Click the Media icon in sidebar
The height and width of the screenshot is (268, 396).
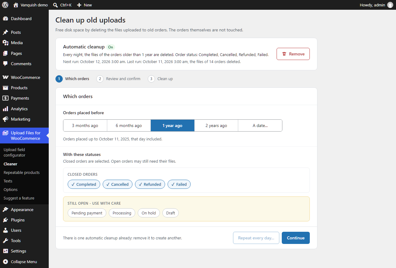(5, 43)
